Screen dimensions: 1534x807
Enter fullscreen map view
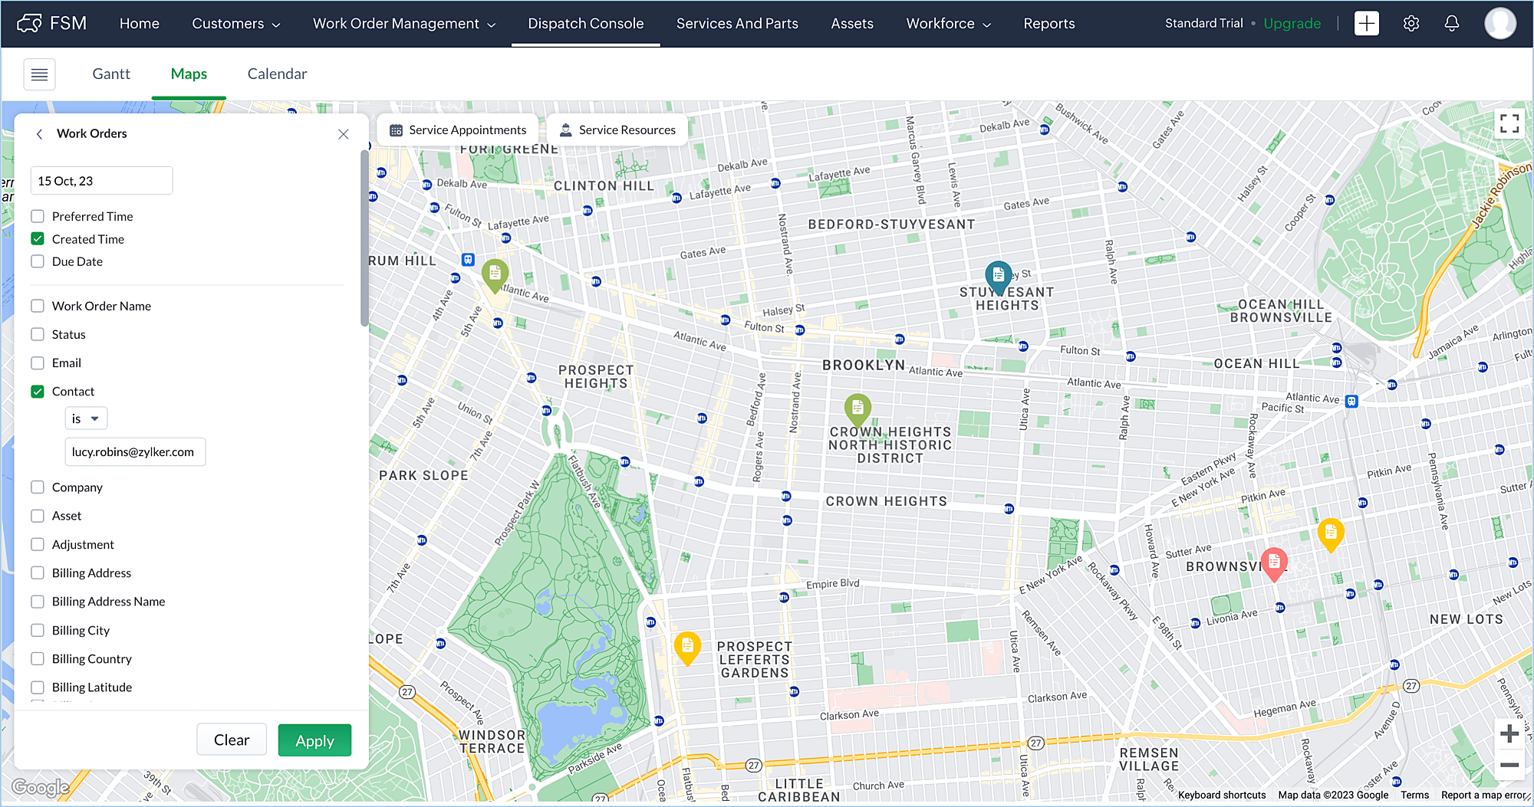point(1509,123)
